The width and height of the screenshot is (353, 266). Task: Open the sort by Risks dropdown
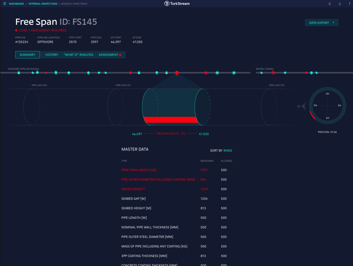[227, 151]
